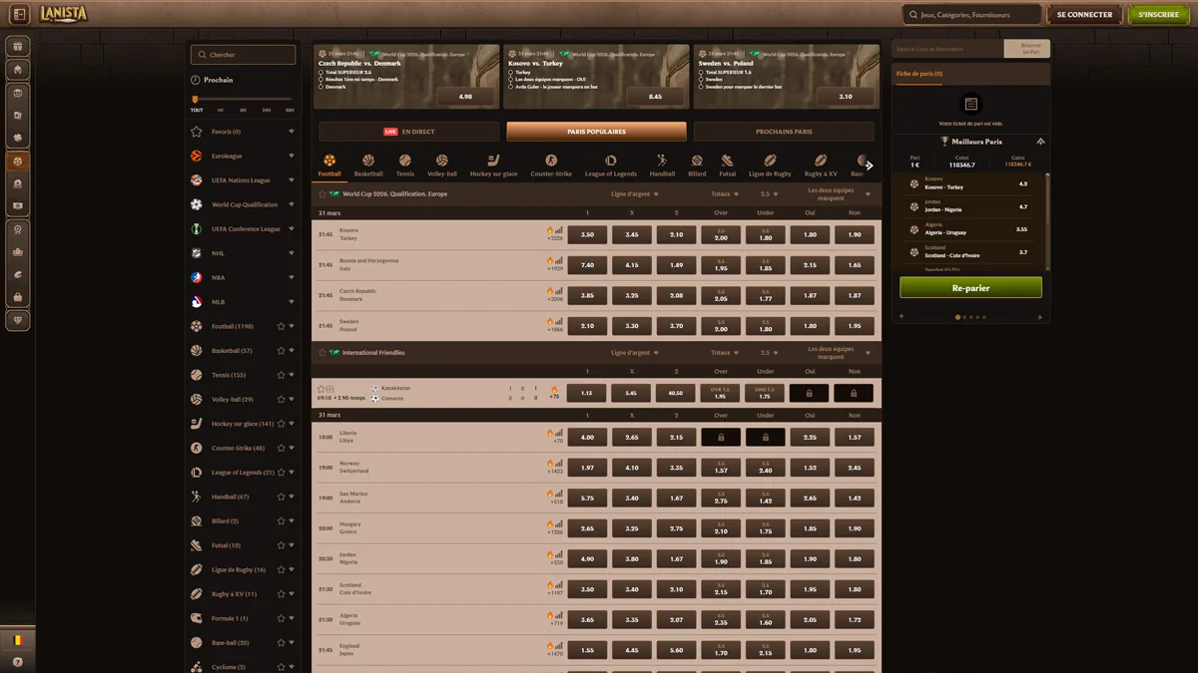
Task: Open the diamond VIP sidebar icon
Action: click(17, 320)
